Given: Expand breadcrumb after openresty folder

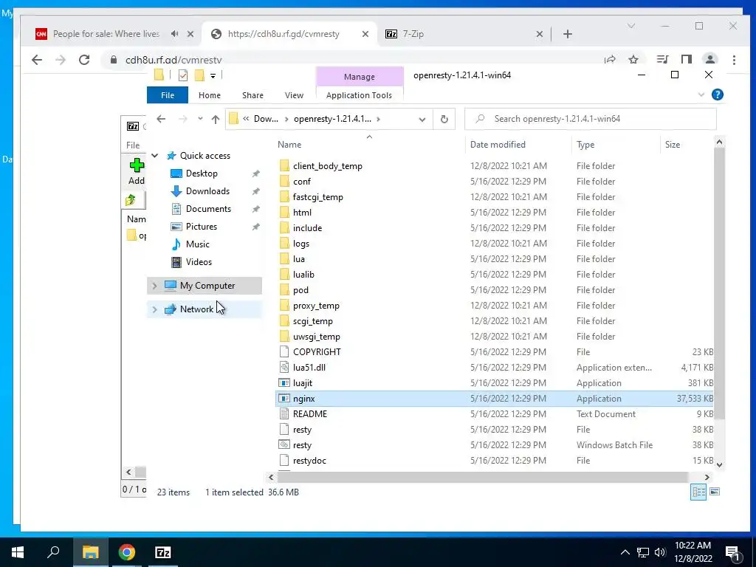Looking at the screenshot, I should tap(378, 119).
